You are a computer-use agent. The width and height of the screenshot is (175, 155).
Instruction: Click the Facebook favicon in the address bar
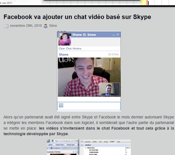[53, 141]
